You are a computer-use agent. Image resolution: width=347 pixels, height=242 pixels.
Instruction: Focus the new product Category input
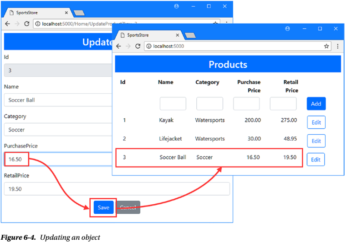[209, 104]
